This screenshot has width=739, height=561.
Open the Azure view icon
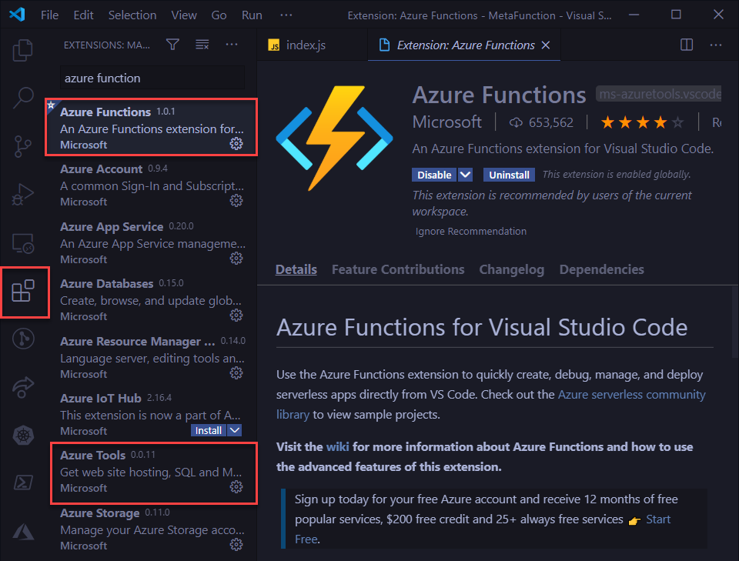point(23,531)
